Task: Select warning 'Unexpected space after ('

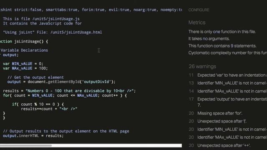Action: coord(218,121)
